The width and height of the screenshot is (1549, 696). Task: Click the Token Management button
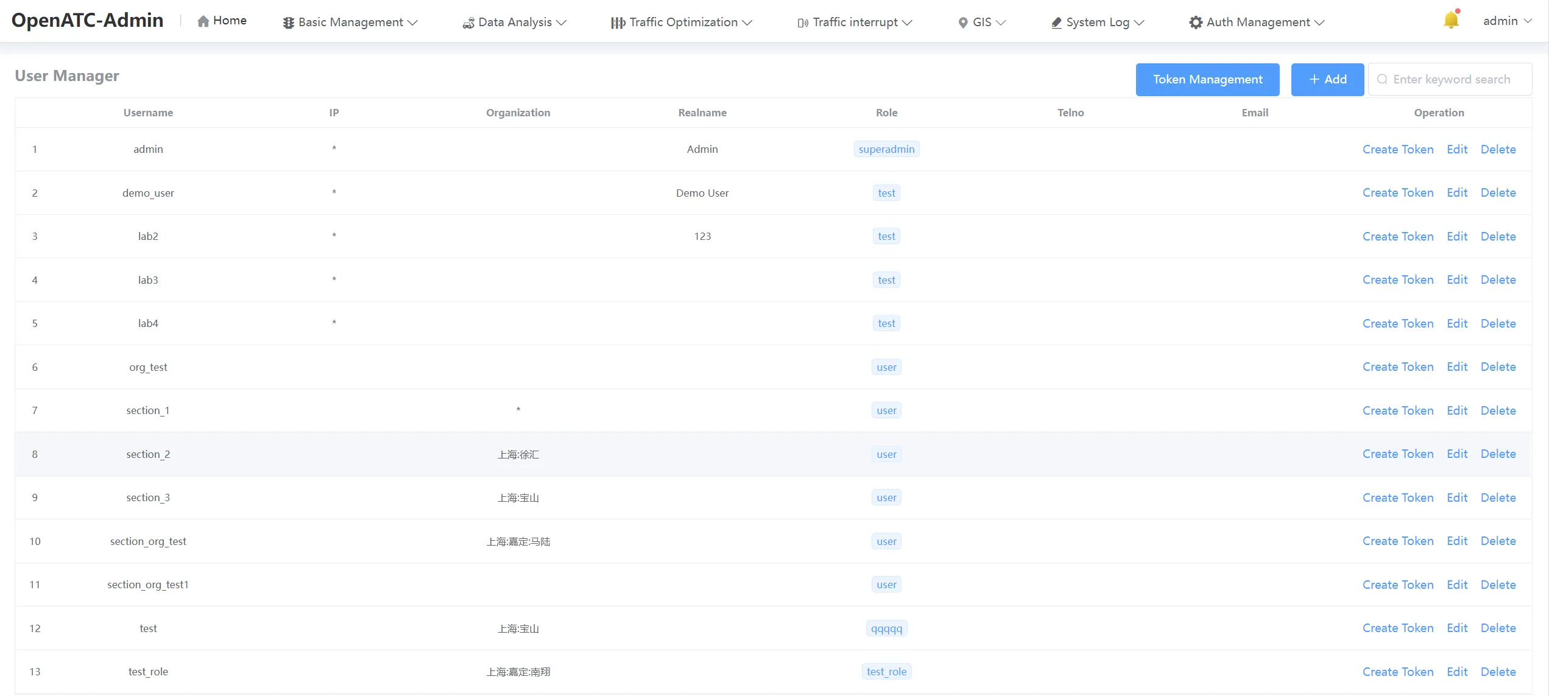pos(1207,80)
